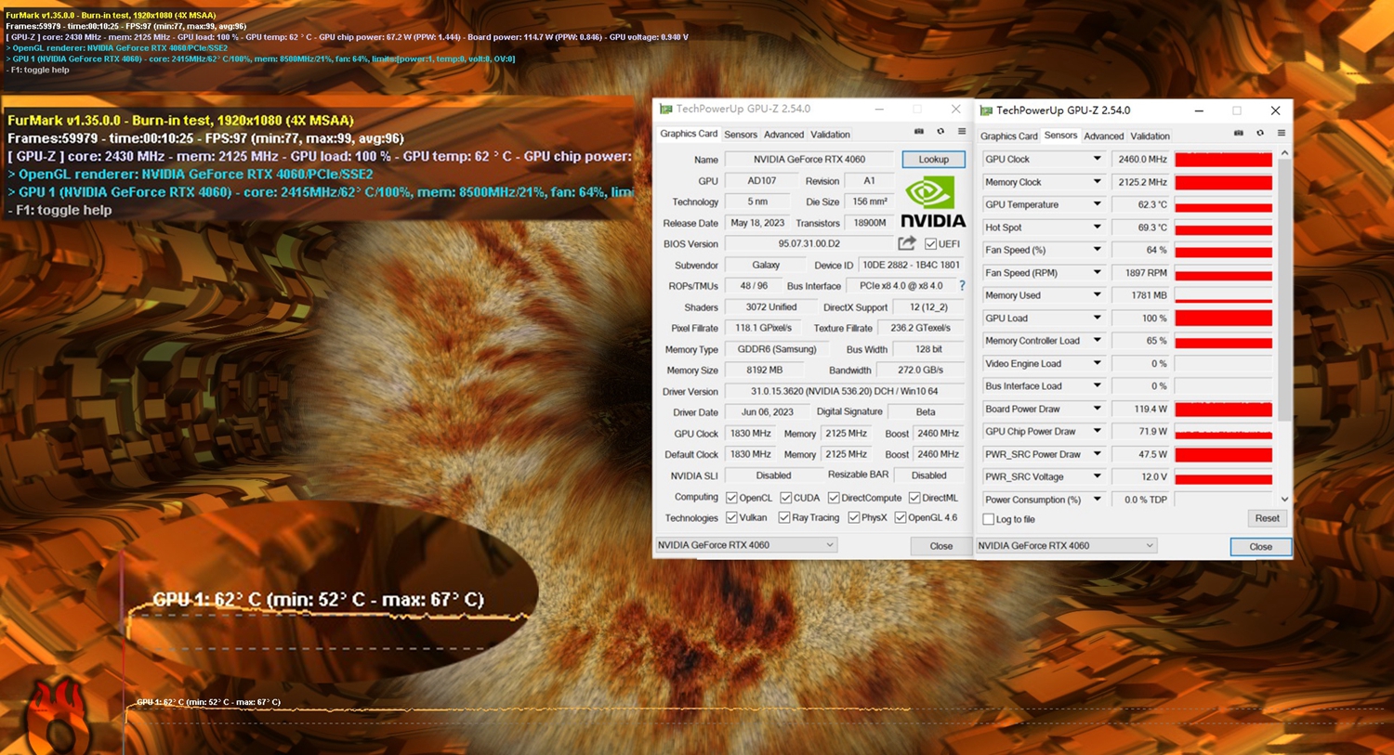Click the sensor list scrollbar thumb
1394x755 pixels.
point(1284,290)
